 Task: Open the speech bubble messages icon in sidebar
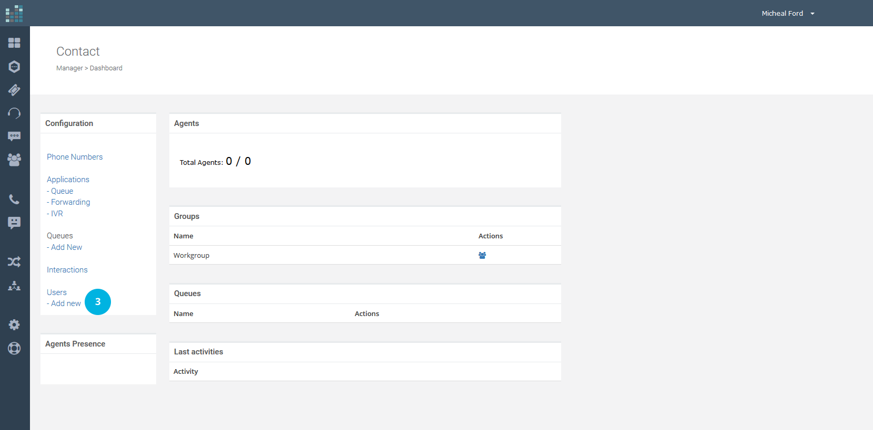point(14,137)
